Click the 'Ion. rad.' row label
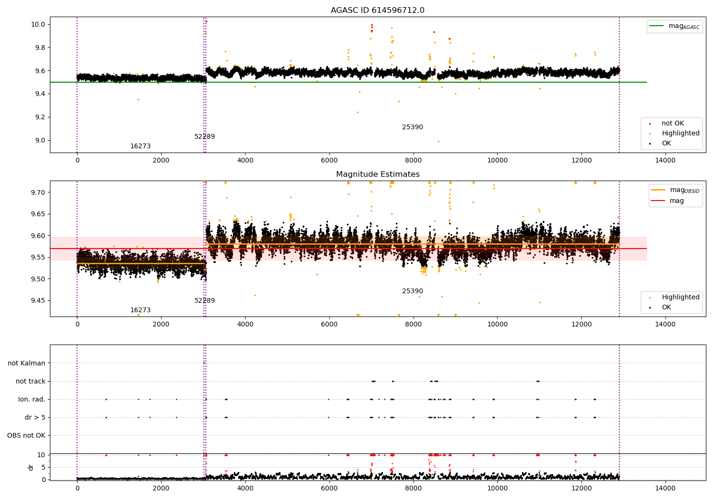The image size is (713, 499). pos(32,399)
